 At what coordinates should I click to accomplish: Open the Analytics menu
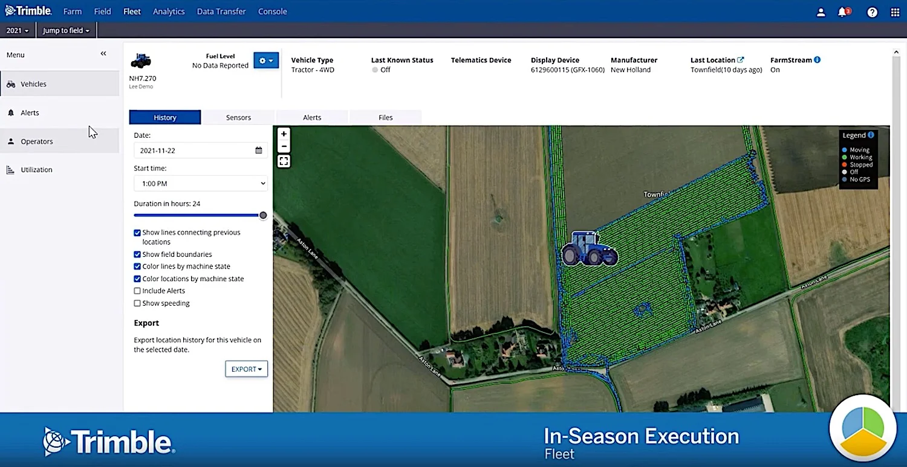tap(169, 11)
